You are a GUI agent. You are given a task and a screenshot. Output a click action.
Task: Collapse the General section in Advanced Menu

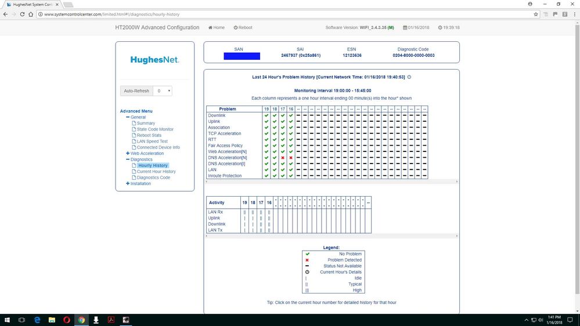128,117
